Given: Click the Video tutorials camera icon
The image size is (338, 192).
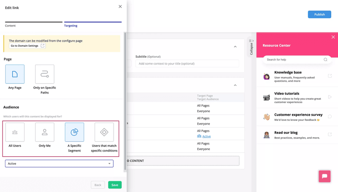Looking at the screenshot, I should point(267,98).
